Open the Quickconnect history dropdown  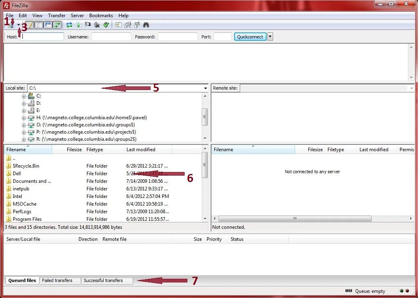coord(270,37)
